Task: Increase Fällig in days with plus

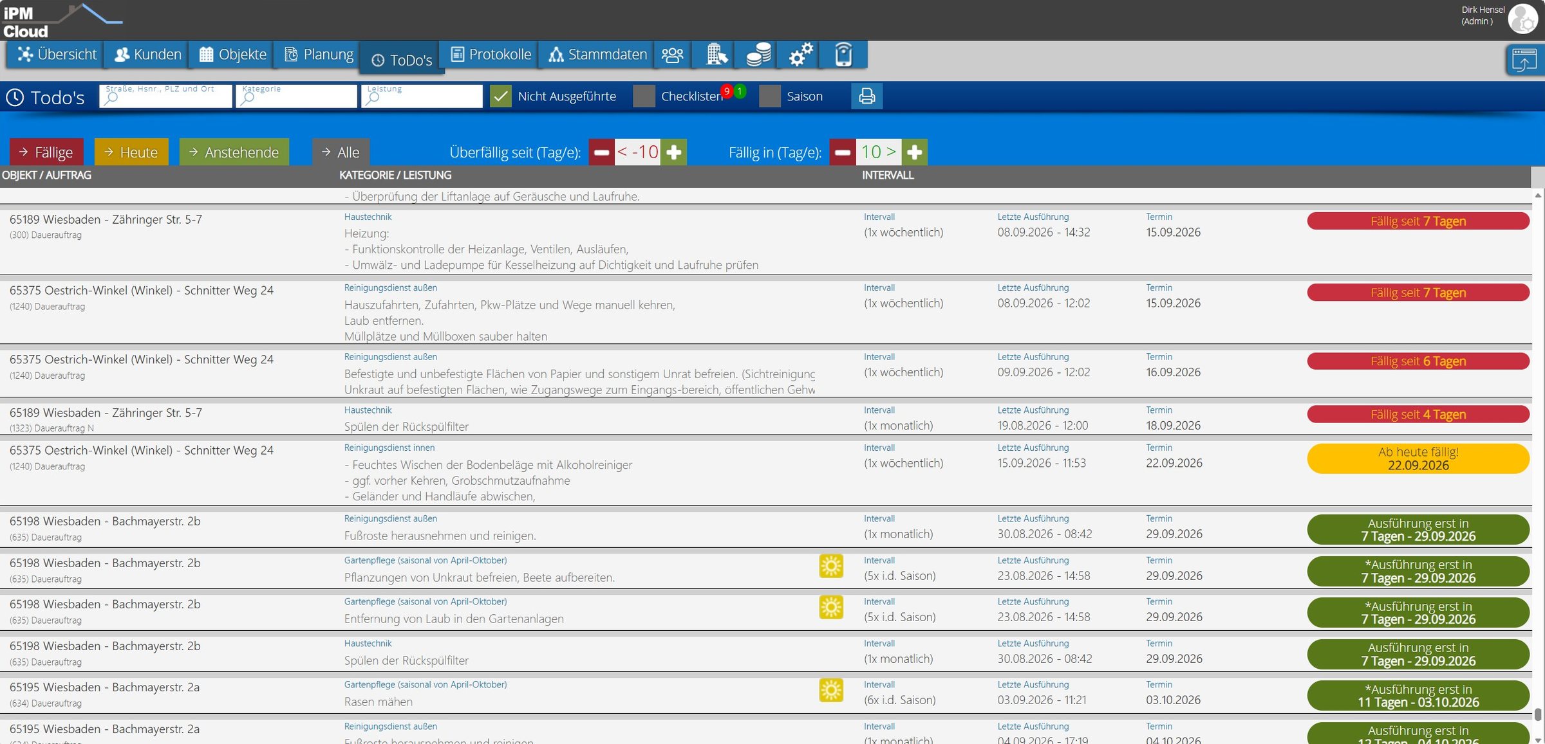Action: click(x=914, y=152)
